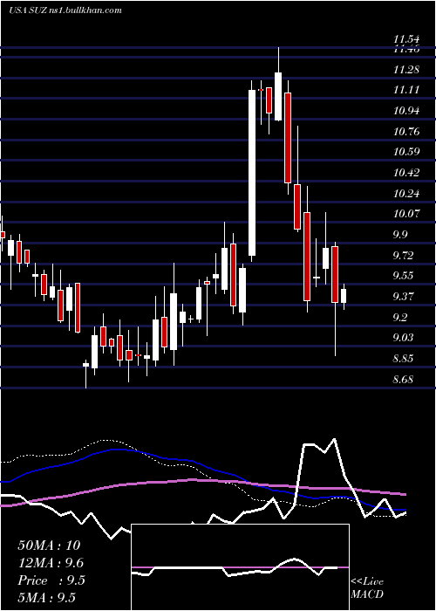This screenshot has height=611, width=436.
Task: Click the 9.55 price axis label
Action: (405, 276)
